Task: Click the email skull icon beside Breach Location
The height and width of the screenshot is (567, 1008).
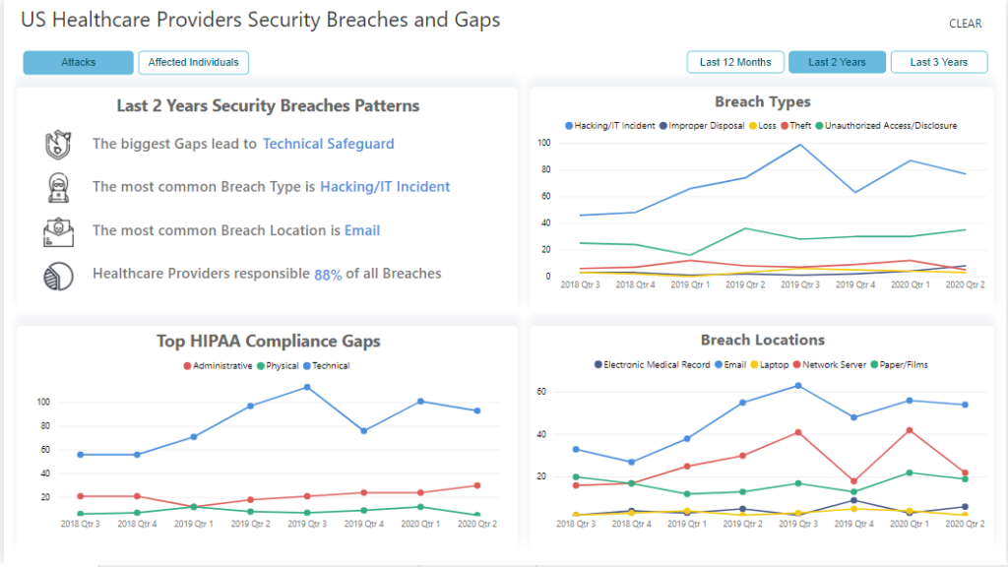Action: click(x=58, y=231)
